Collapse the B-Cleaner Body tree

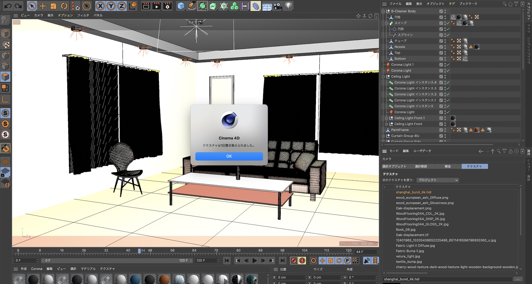click(383, 11)
